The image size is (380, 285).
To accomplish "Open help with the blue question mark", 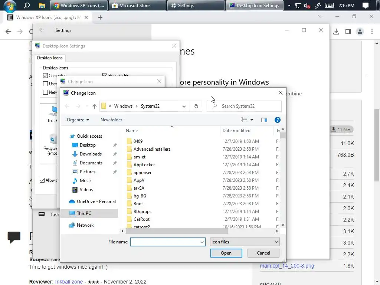I will click(278, 120).
